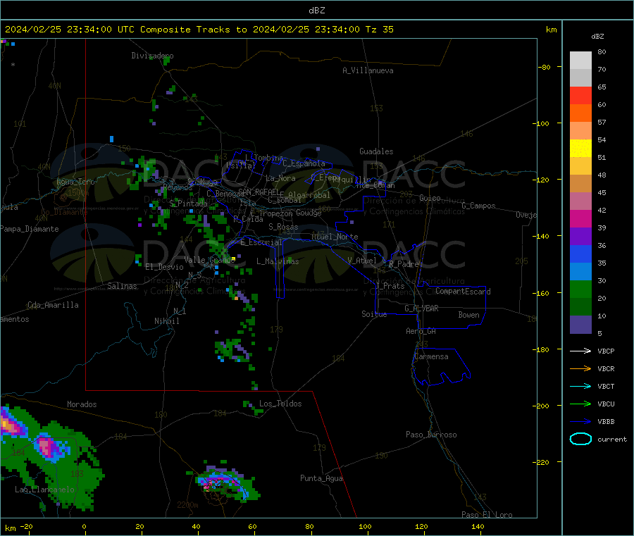The width and height of the screenshot is (634, 536).
Task: Select the light blue 30-35 dBZ swatch
Action: click(580, 272)
